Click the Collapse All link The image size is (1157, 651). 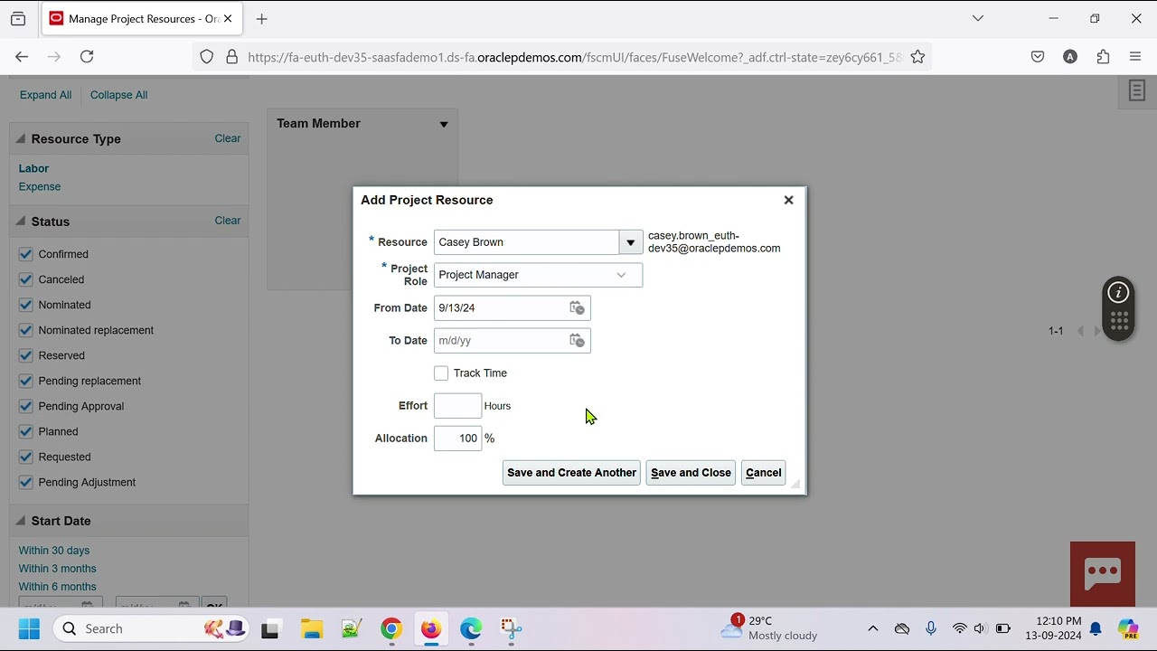coord(118,95)
